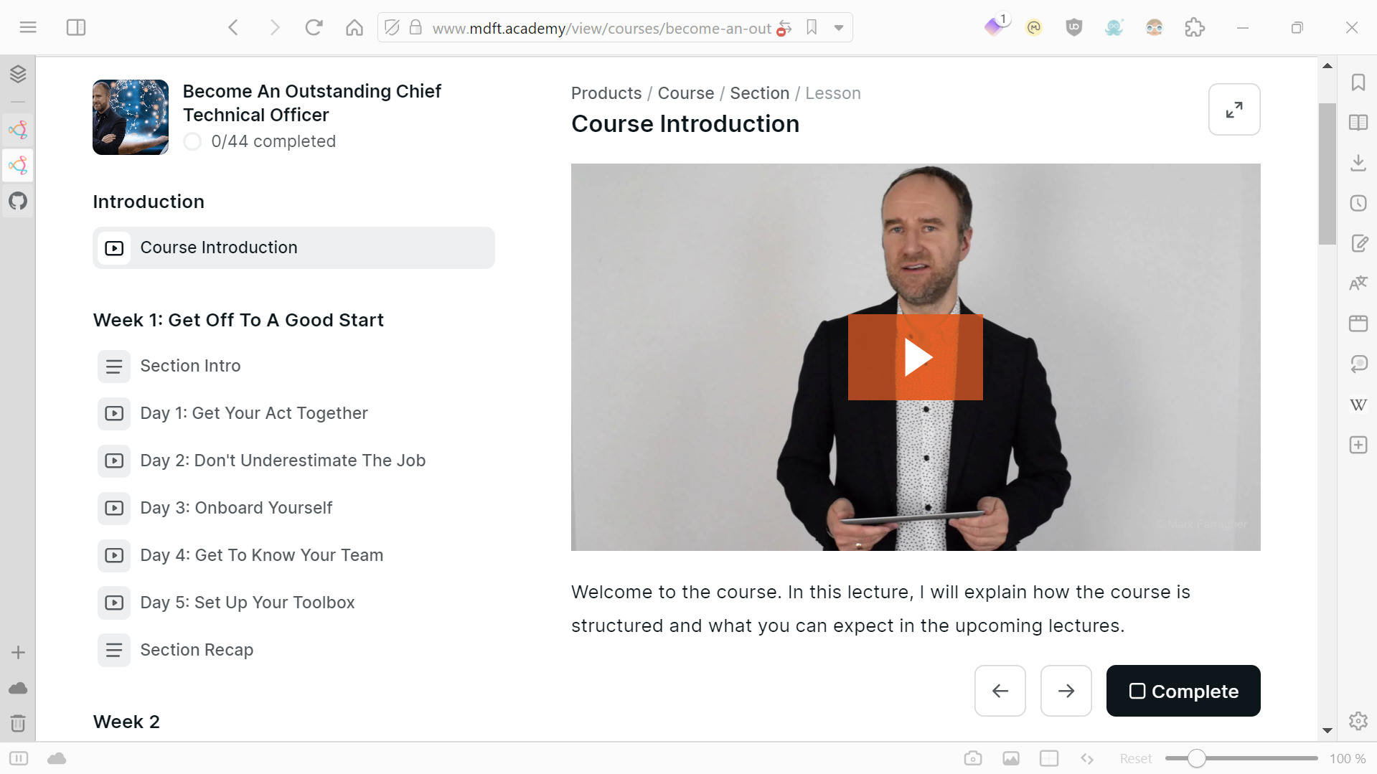Play the Course Introduction video
This screenshot has width=1377, height=774.
[x=915, y=357]
